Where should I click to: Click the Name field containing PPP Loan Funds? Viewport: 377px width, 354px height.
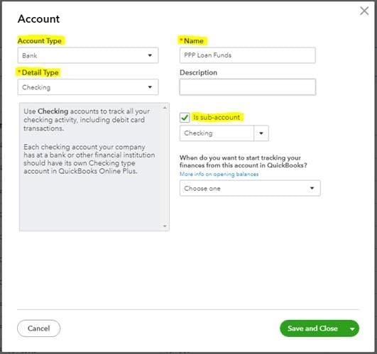[247, 55]
